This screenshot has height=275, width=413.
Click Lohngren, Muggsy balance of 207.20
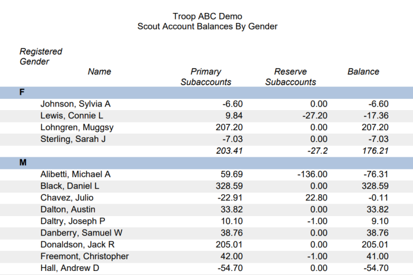point(375,128)
